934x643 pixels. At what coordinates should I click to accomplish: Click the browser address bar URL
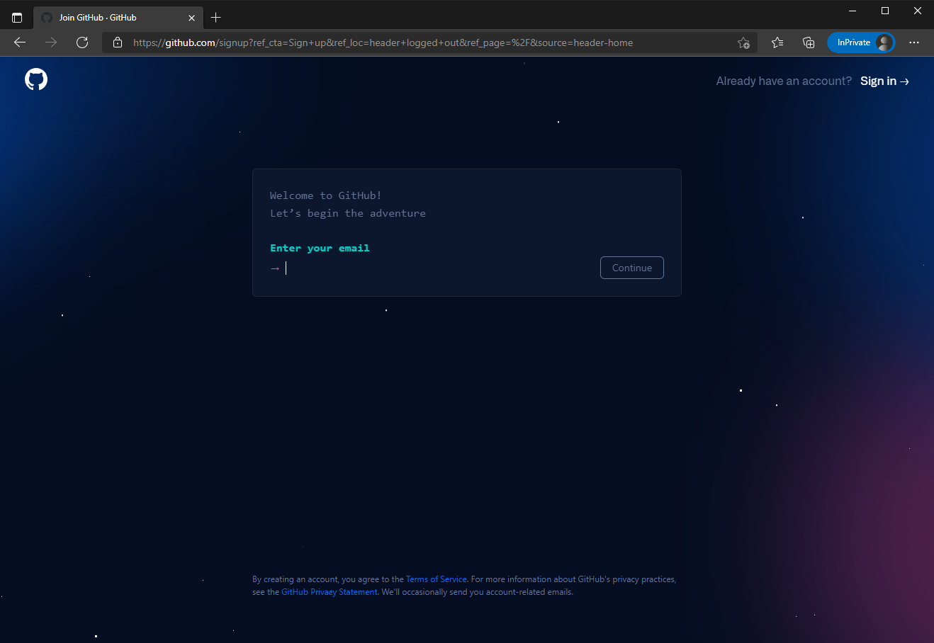tap(383, 42)
